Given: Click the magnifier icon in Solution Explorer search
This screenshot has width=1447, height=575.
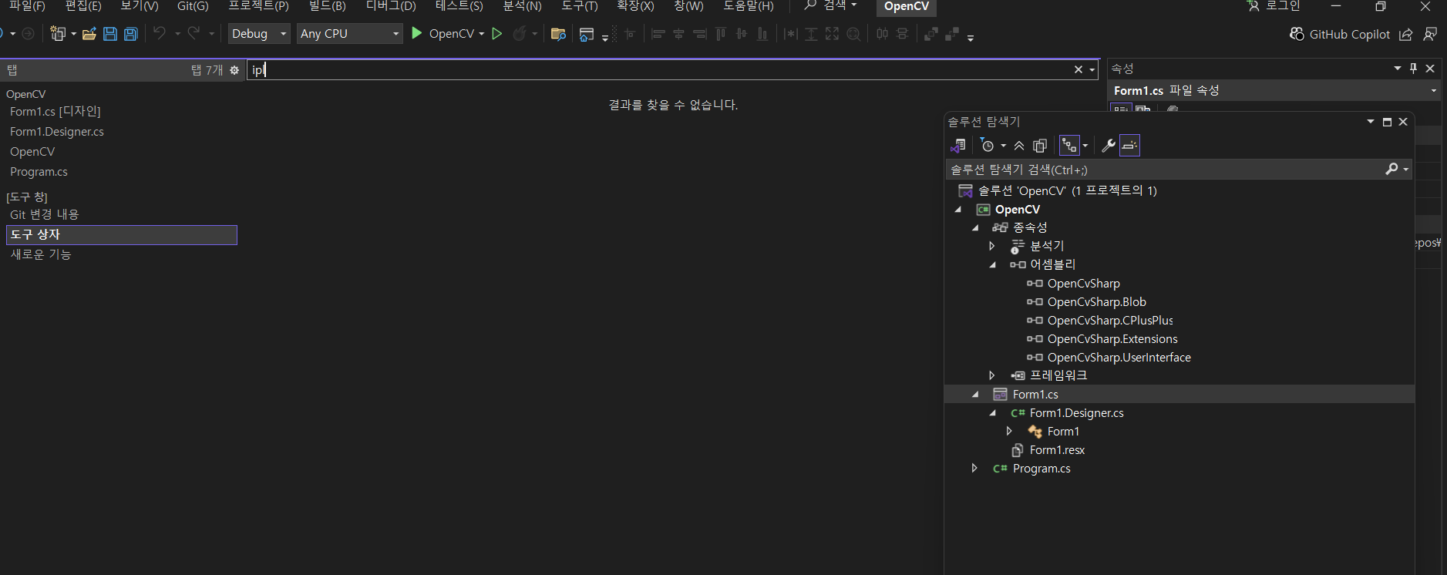Looking at the screenshot, I should 1391,169.
